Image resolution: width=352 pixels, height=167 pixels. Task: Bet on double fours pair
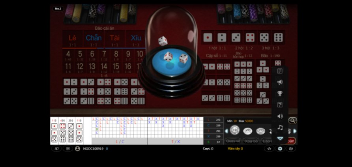coord(224,67)
